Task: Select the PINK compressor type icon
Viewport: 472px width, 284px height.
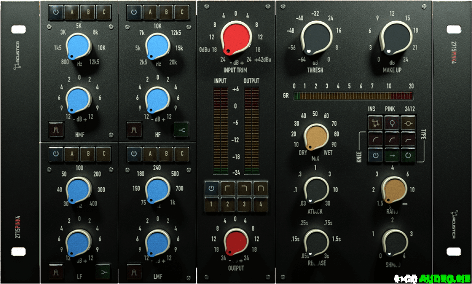Action: (x=392, y=123)
